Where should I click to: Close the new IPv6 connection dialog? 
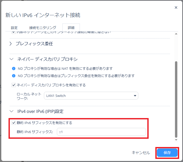(176, 7)
